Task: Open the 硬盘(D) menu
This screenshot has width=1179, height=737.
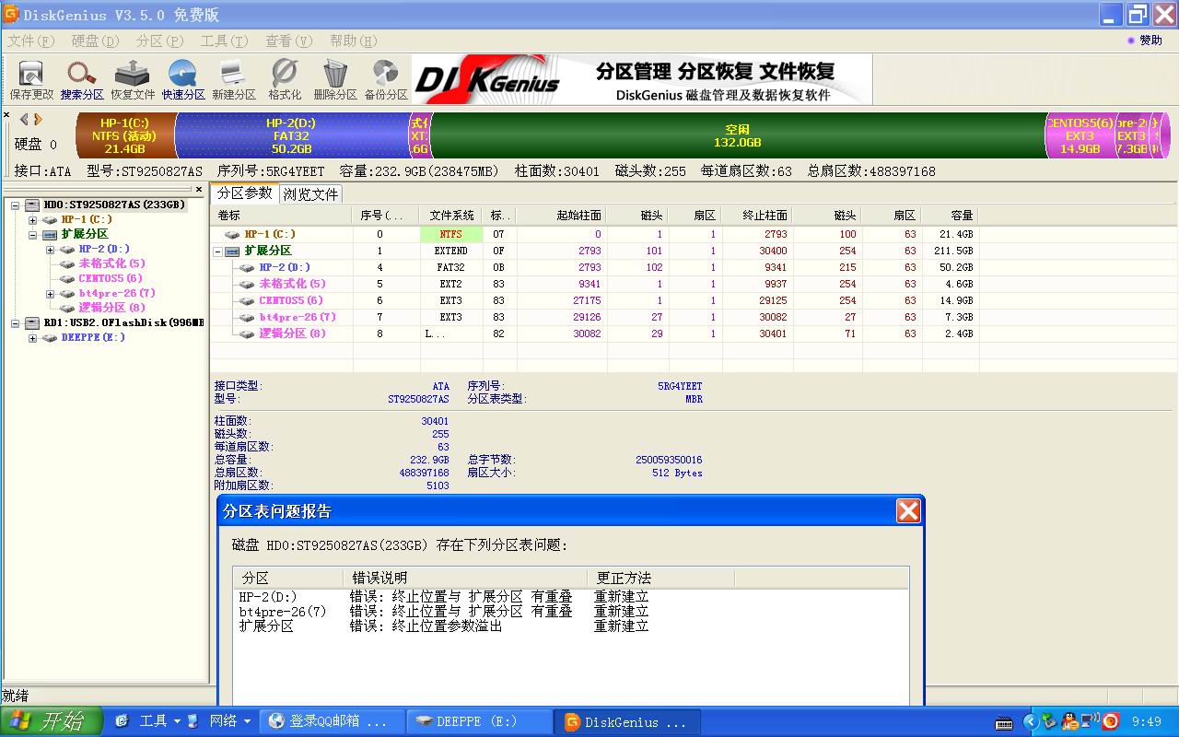Action: [96, 41]
